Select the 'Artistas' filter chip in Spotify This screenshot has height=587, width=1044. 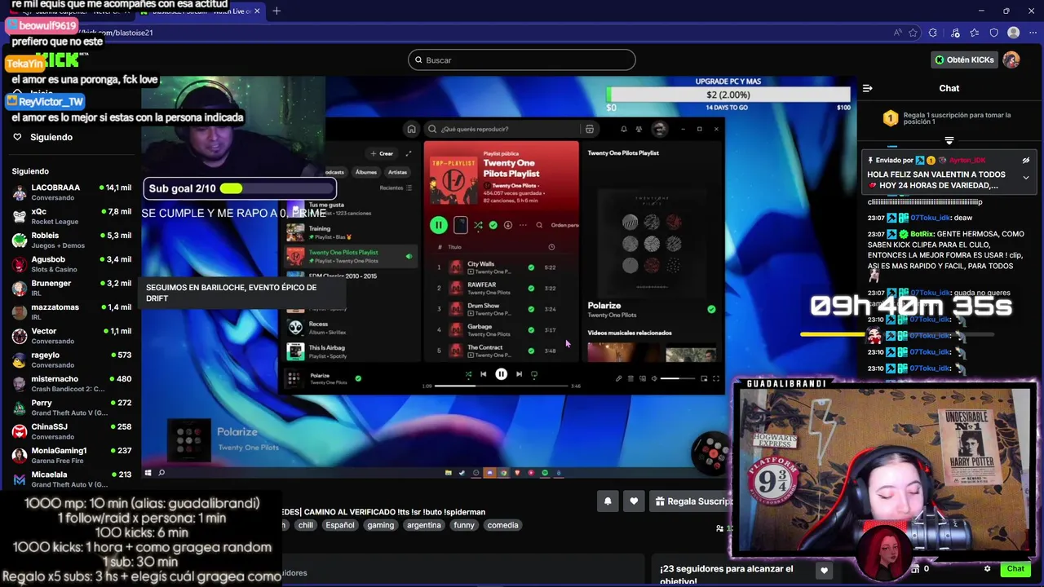pos(397,172)
